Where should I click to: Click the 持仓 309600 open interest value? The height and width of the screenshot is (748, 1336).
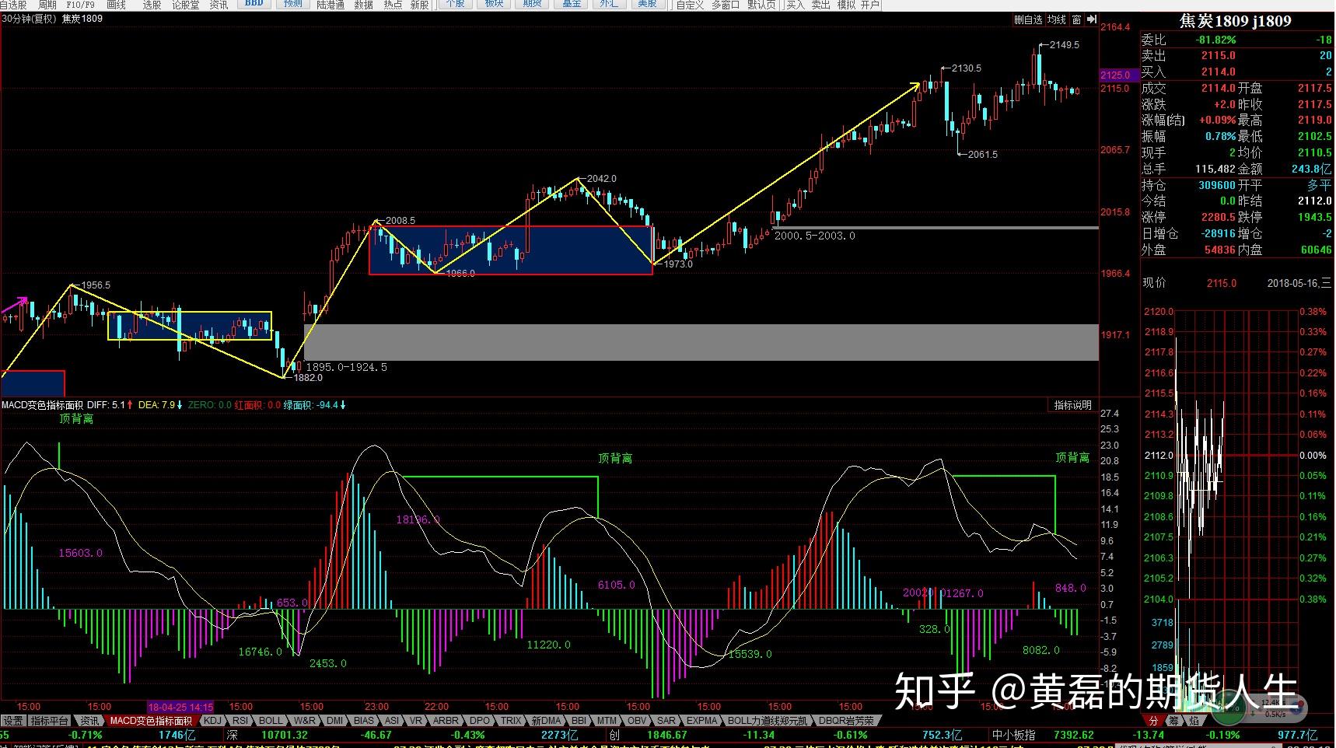pos(1217,185)
